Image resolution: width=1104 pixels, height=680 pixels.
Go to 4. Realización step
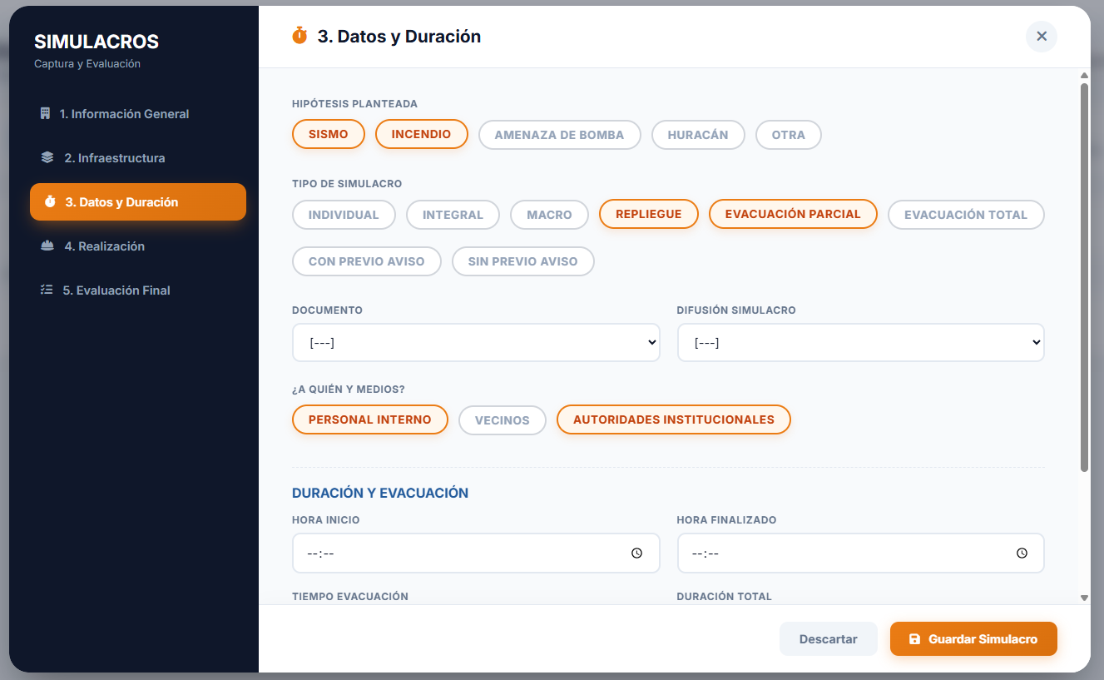pos(138,246)
